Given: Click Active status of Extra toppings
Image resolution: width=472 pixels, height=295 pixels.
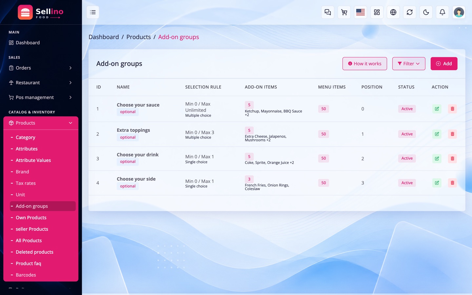Looking at the screenshot, I should pos(407,134).
